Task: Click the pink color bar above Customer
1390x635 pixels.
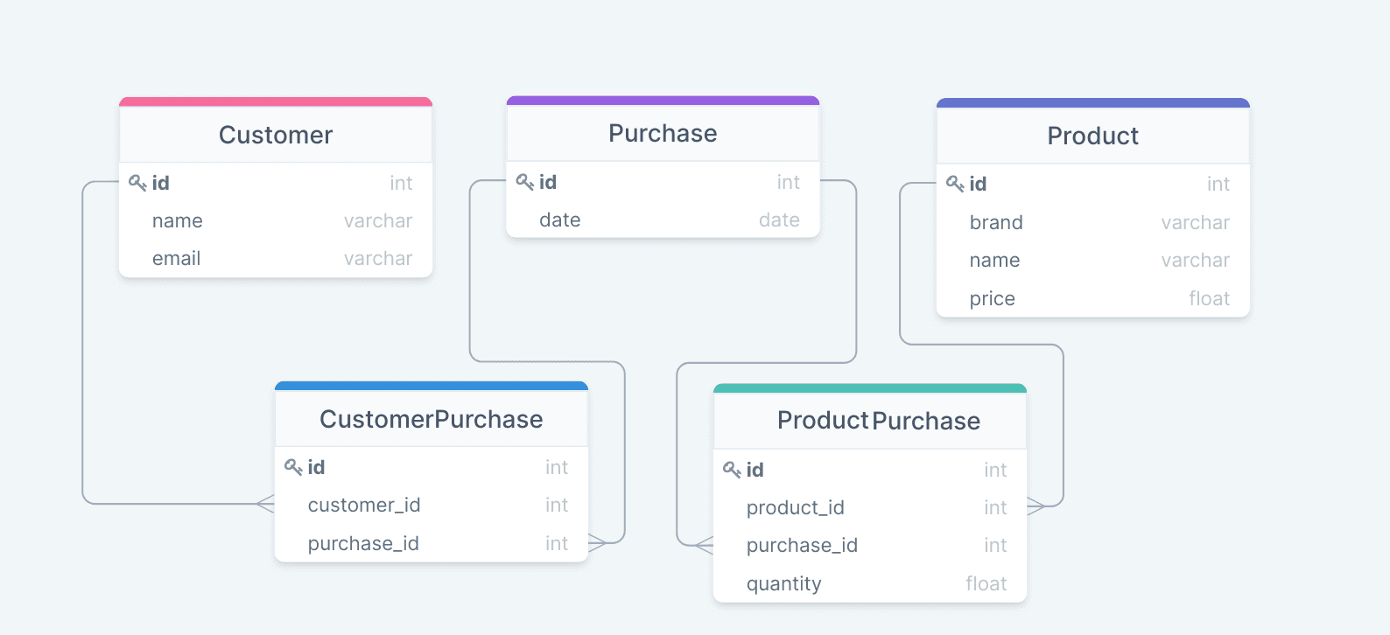Action: [276, 101]
